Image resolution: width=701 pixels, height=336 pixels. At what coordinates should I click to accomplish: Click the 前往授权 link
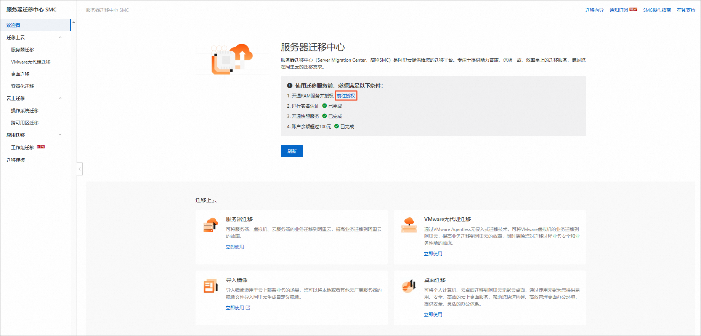[346, 96]
